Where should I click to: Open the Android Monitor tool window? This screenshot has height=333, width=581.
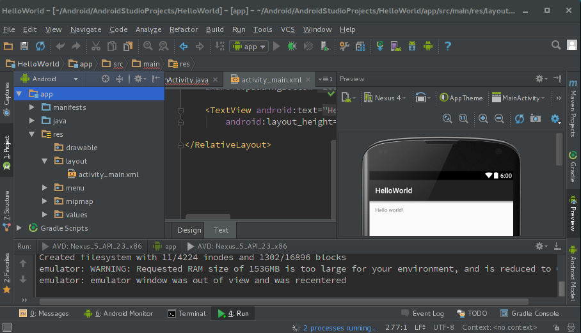click(x=118, y=313)
